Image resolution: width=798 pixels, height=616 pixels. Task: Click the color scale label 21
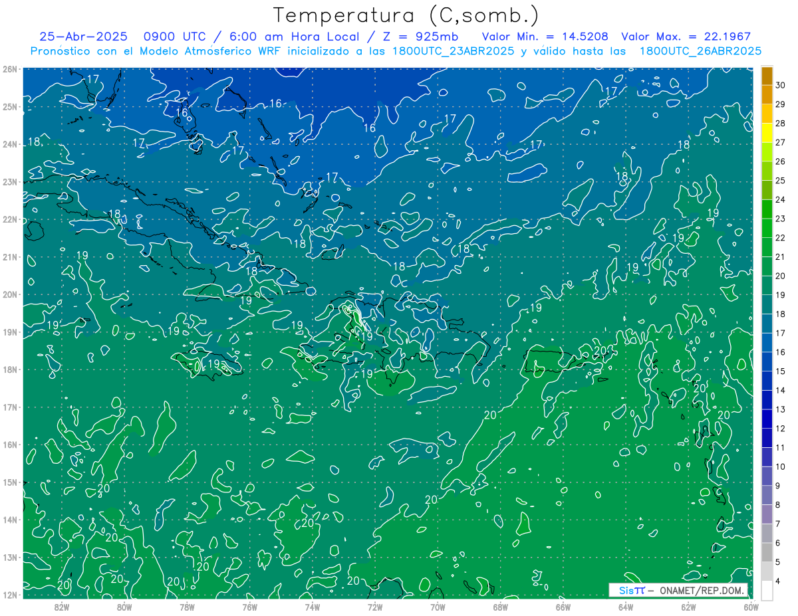pos(780,257)
